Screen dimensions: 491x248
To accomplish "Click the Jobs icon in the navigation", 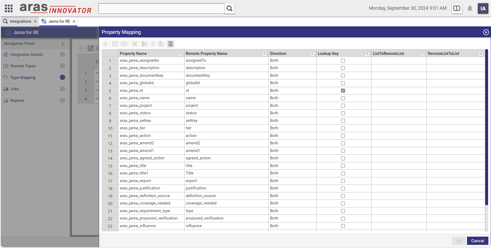I will [6, 89].
